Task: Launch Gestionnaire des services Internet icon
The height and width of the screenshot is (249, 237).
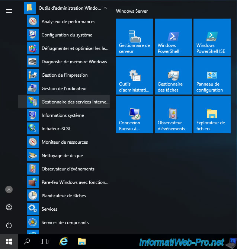Action: click(x=33, y=102)
